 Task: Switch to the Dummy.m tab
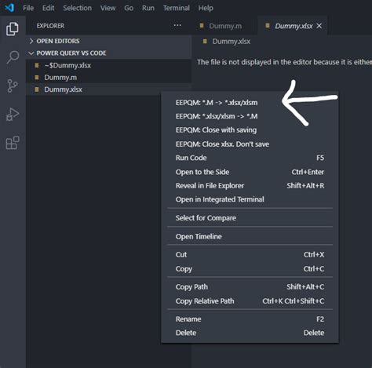tap(225, 26)
